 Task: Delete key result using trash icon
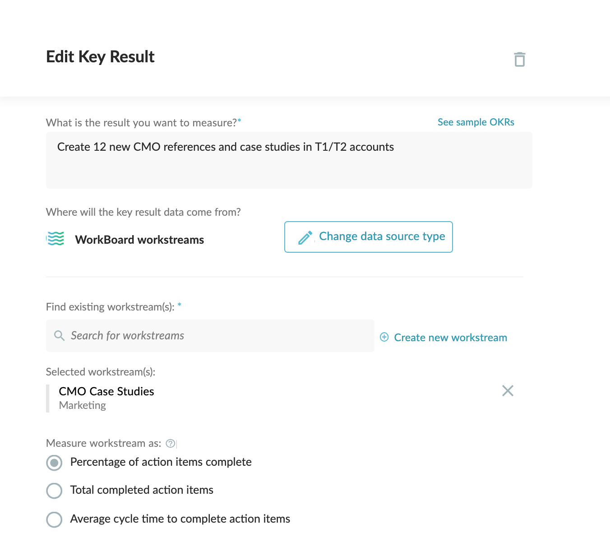coord(520,59)
